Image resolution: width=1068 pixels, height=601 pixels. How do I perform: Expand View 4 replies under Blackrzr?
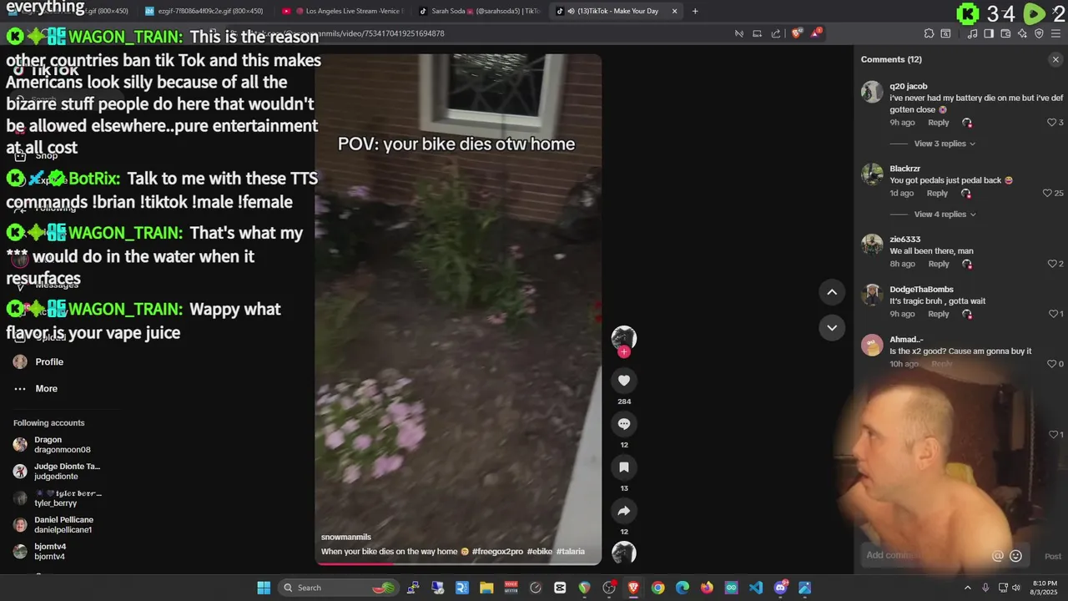945,215
